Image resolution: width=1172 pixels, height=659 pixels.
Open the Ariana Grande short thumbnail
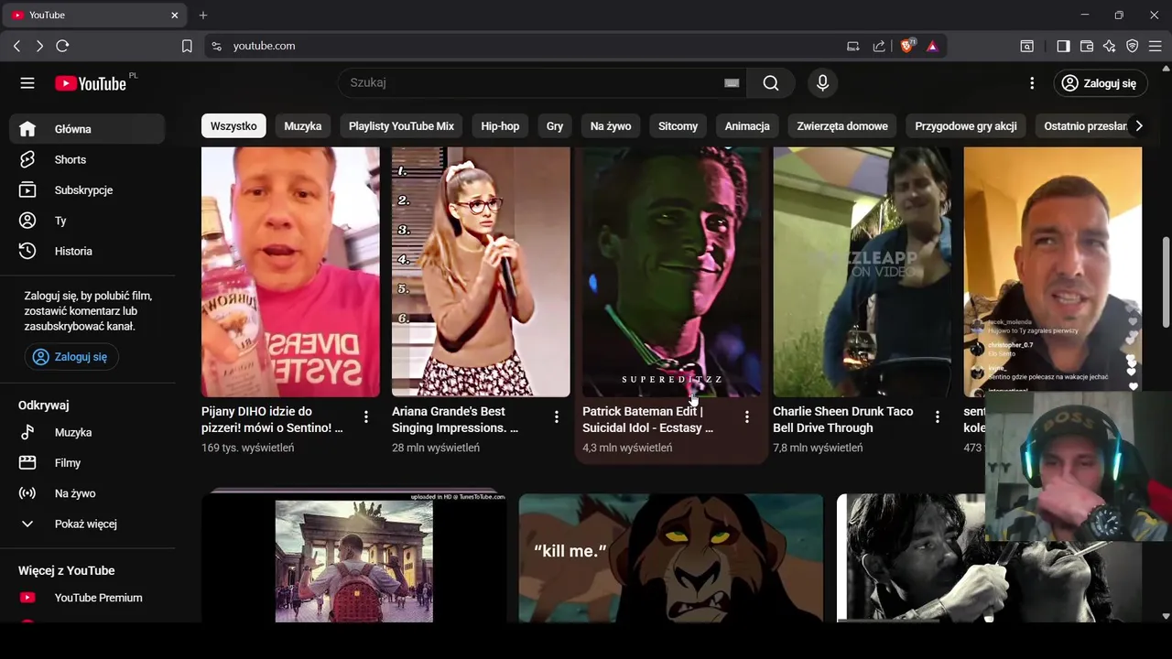[481, 272]
